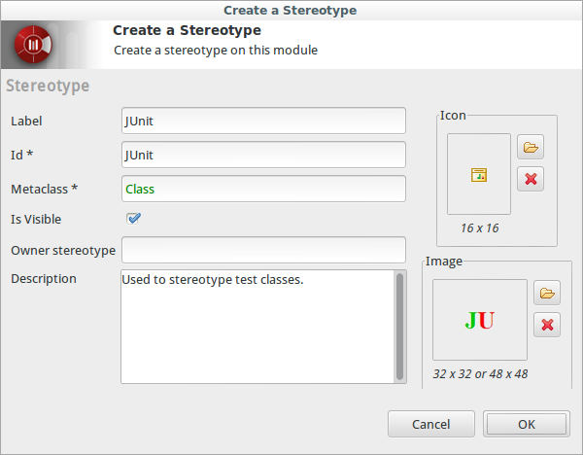Browse for a stereotype icon file

click(x=531, y=148)
